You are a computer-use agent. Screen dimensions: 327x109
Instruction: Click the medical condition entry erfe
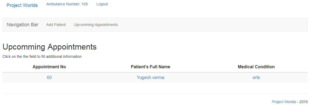click(x=256, y=78)
